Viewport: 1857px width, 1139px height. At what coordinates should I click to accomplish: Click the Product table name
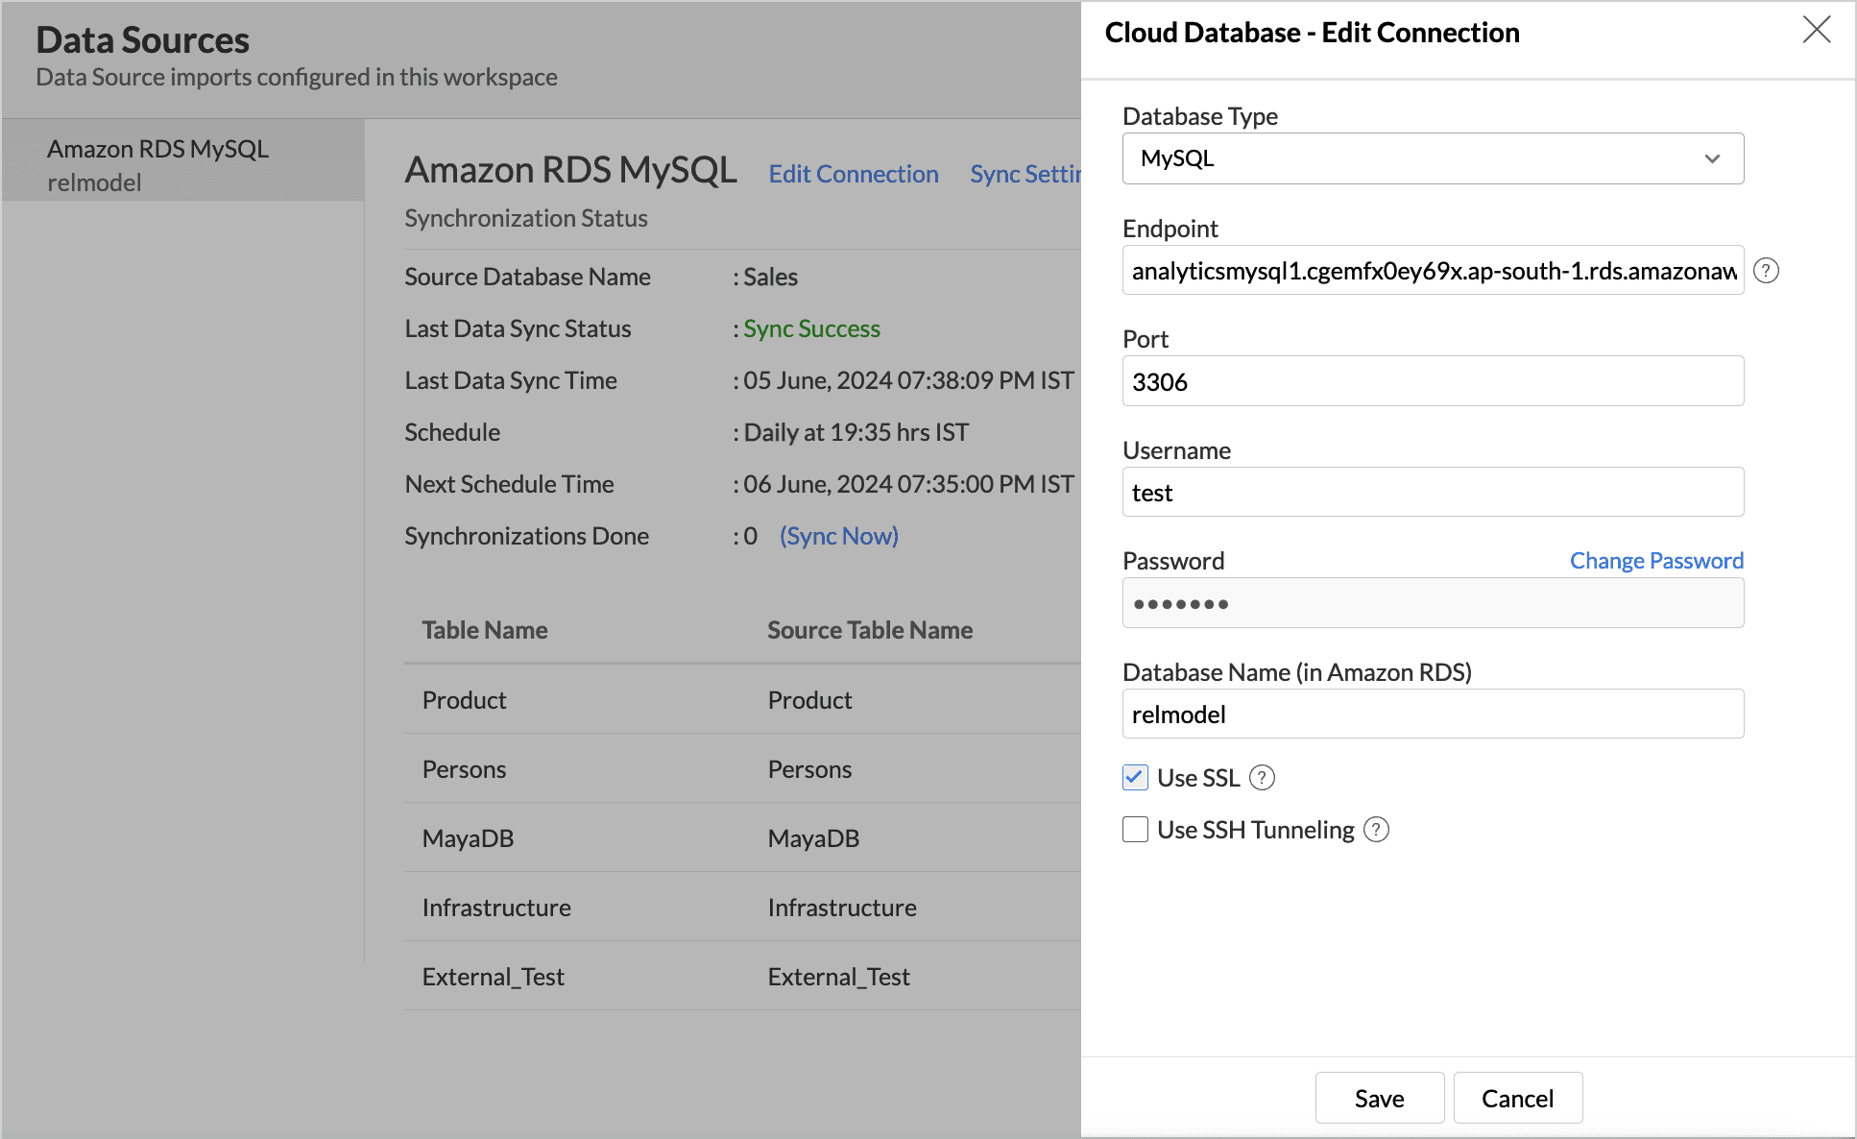pos(464,700)
